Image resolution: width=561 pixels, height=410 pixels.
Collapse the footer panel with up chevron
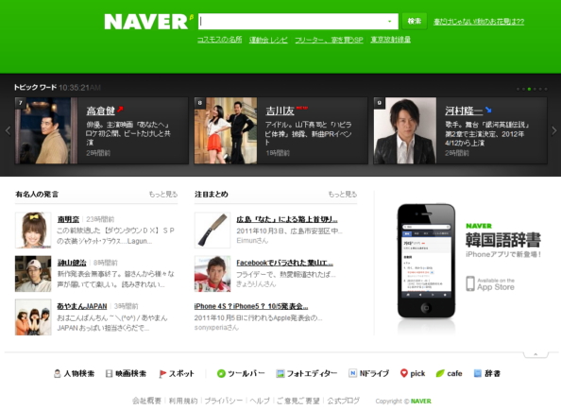pyautogui.click(x=535, y=354)
